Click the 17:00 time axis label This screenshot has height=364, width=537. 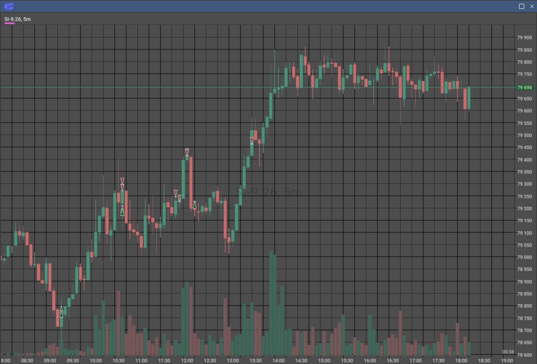pos(416,361)
